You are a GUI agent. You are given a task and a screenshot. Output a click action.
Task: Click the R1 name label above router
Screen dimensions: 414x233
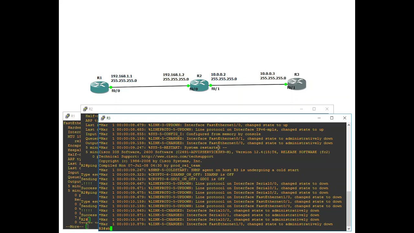click(x=99, y=78)
